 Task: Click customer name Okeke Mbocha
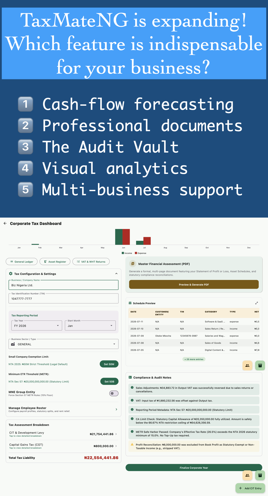(x=163, y=336)
